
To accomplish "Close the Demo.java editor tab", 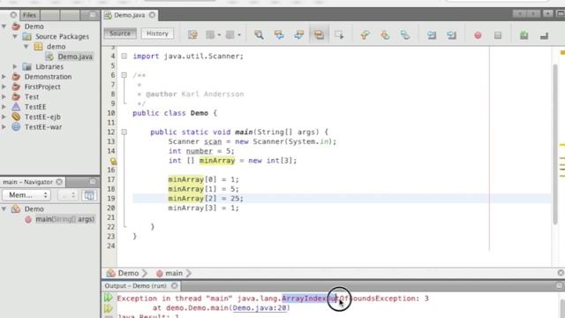I will click(x=153, y=15).
